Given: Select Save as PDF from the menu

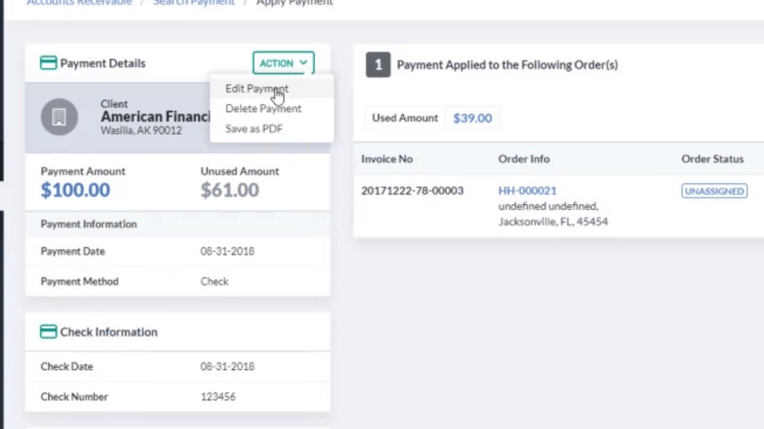Looking at the screenshot, I should tap(254, 128).
